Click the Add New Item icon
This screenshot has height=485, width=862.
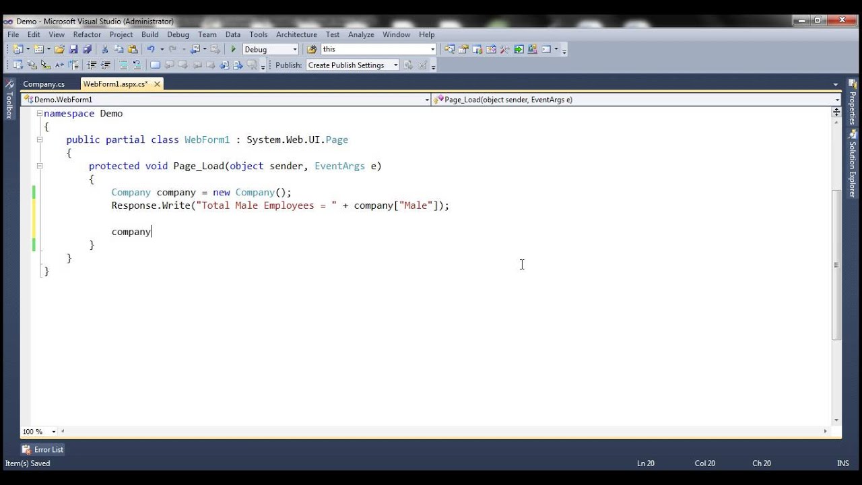[x=38, y=49]
